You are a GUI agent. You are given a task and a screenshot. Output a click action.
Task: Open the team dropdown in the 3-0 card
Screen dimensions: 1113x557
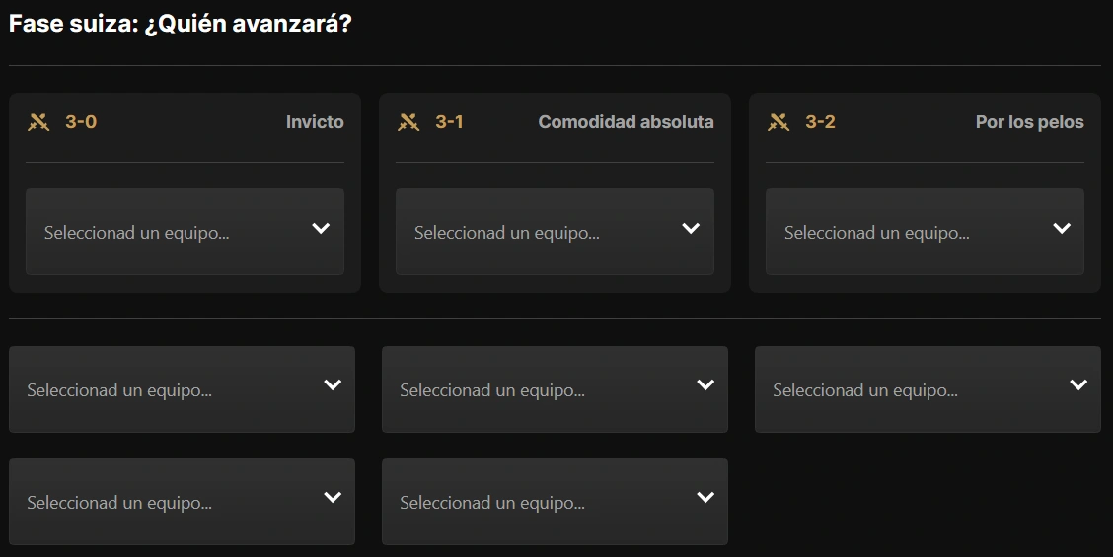[x=185, y=232]
